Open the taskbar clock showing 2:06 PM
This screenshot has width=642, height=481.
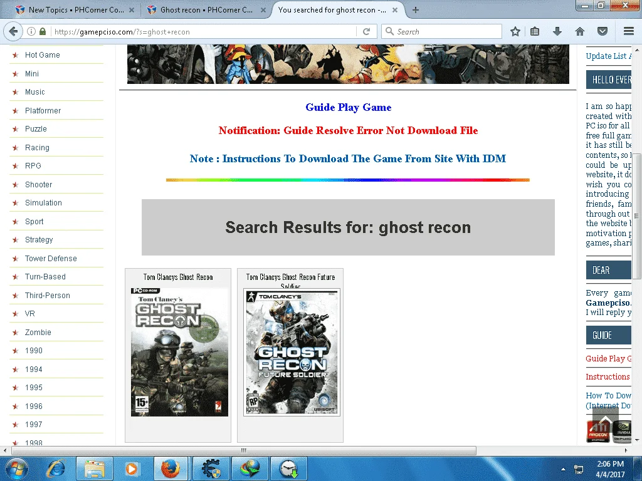610,469
